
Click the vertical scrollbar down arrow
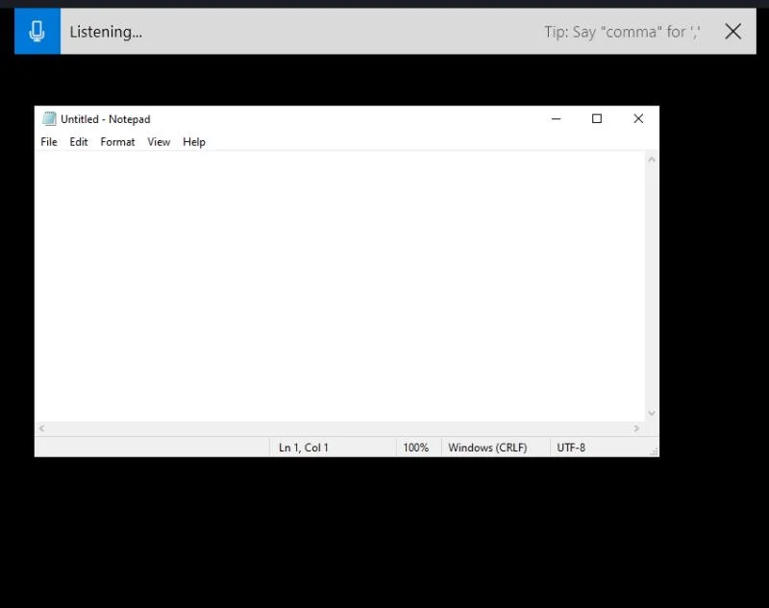pos(652,414)
